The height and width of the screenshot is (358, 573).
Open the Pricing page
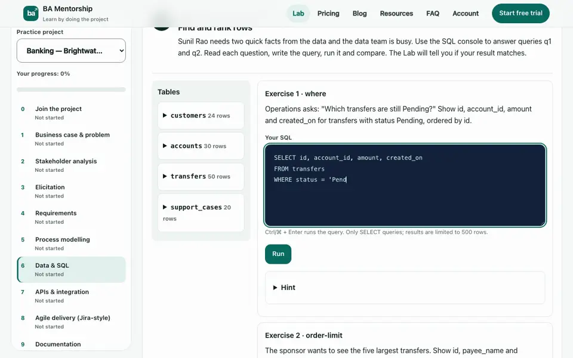click(x=328, y=14)
